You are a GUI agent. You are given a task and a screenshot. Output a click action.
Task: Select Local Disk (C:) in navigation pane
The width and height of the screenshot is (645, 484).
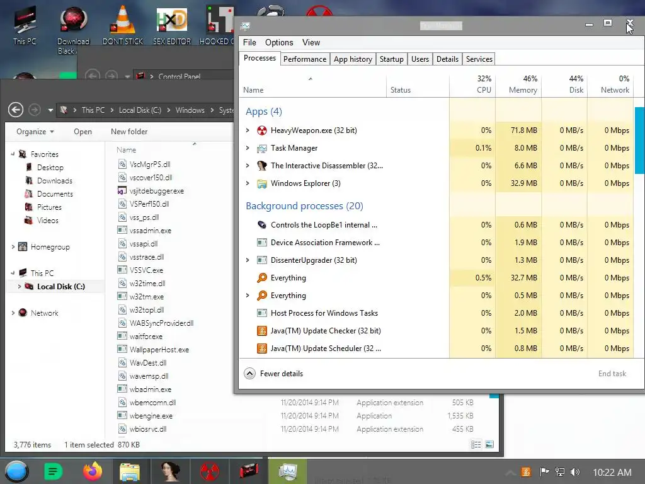pos(61,287)
